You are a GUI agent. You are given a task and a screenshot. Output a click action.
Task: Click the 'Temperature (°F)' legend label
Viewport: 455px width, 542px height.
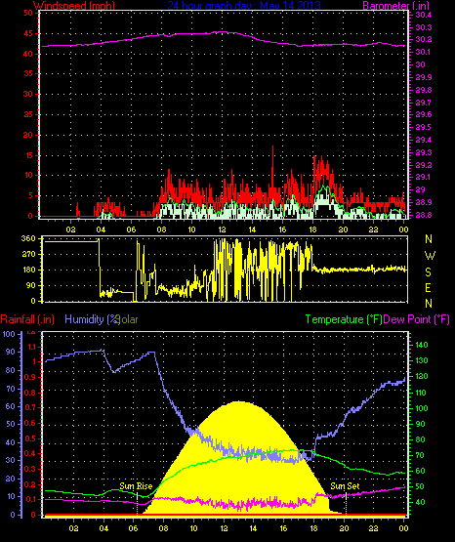tap(344, 319)
